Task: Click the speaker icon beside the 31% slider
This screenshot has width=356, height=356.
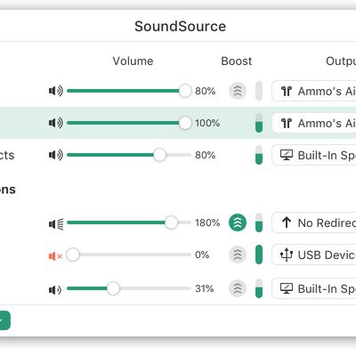Action: (x=55, y=289)
